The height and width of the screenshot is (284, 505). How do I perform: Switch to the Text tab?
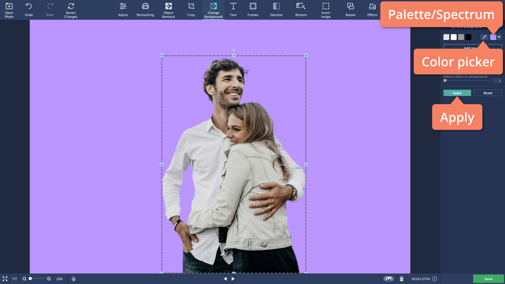tap(233, 10)
